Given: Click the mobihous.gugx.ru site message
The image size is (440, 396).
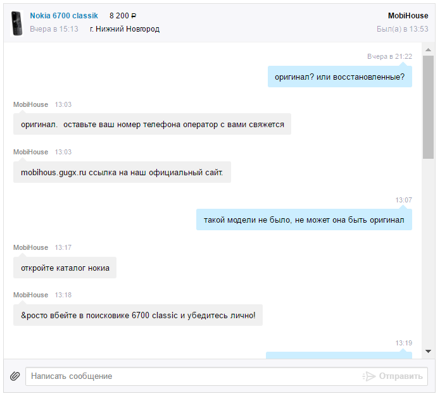Looking at the screenshot, I should 122,172.
